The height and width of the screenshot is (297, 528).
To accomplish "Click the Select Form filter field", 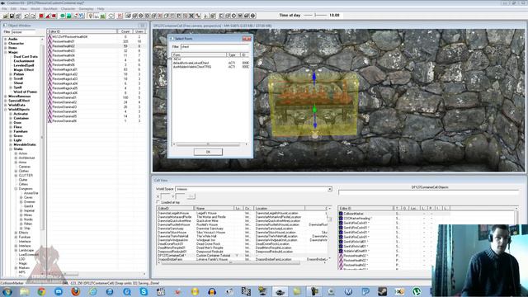I will [215, 47].
